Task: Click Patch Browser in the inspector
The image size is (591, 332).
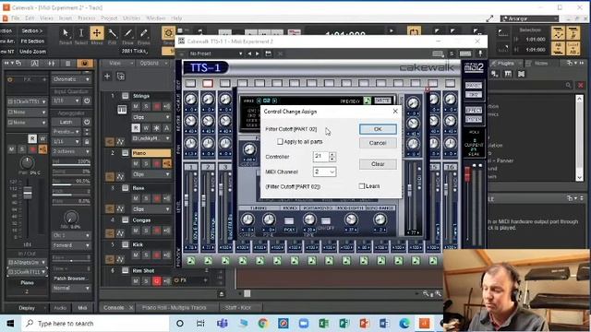Action: click(70, 279)
